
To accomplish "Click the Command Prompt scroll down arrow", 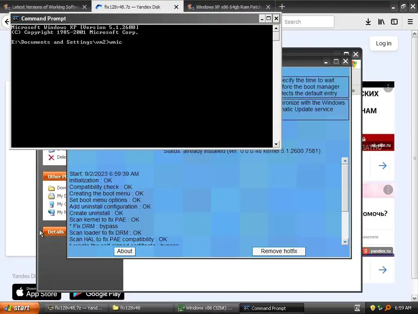I will click(276, 144).
